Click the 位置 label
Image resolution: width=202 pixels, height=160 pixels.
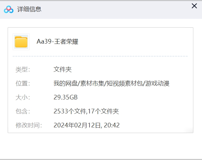[x=23, y=83]
